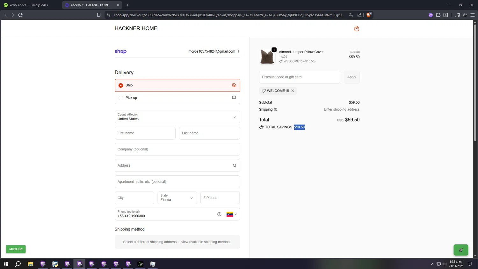
Task: Click the share page icon
Action: point(359,15)
